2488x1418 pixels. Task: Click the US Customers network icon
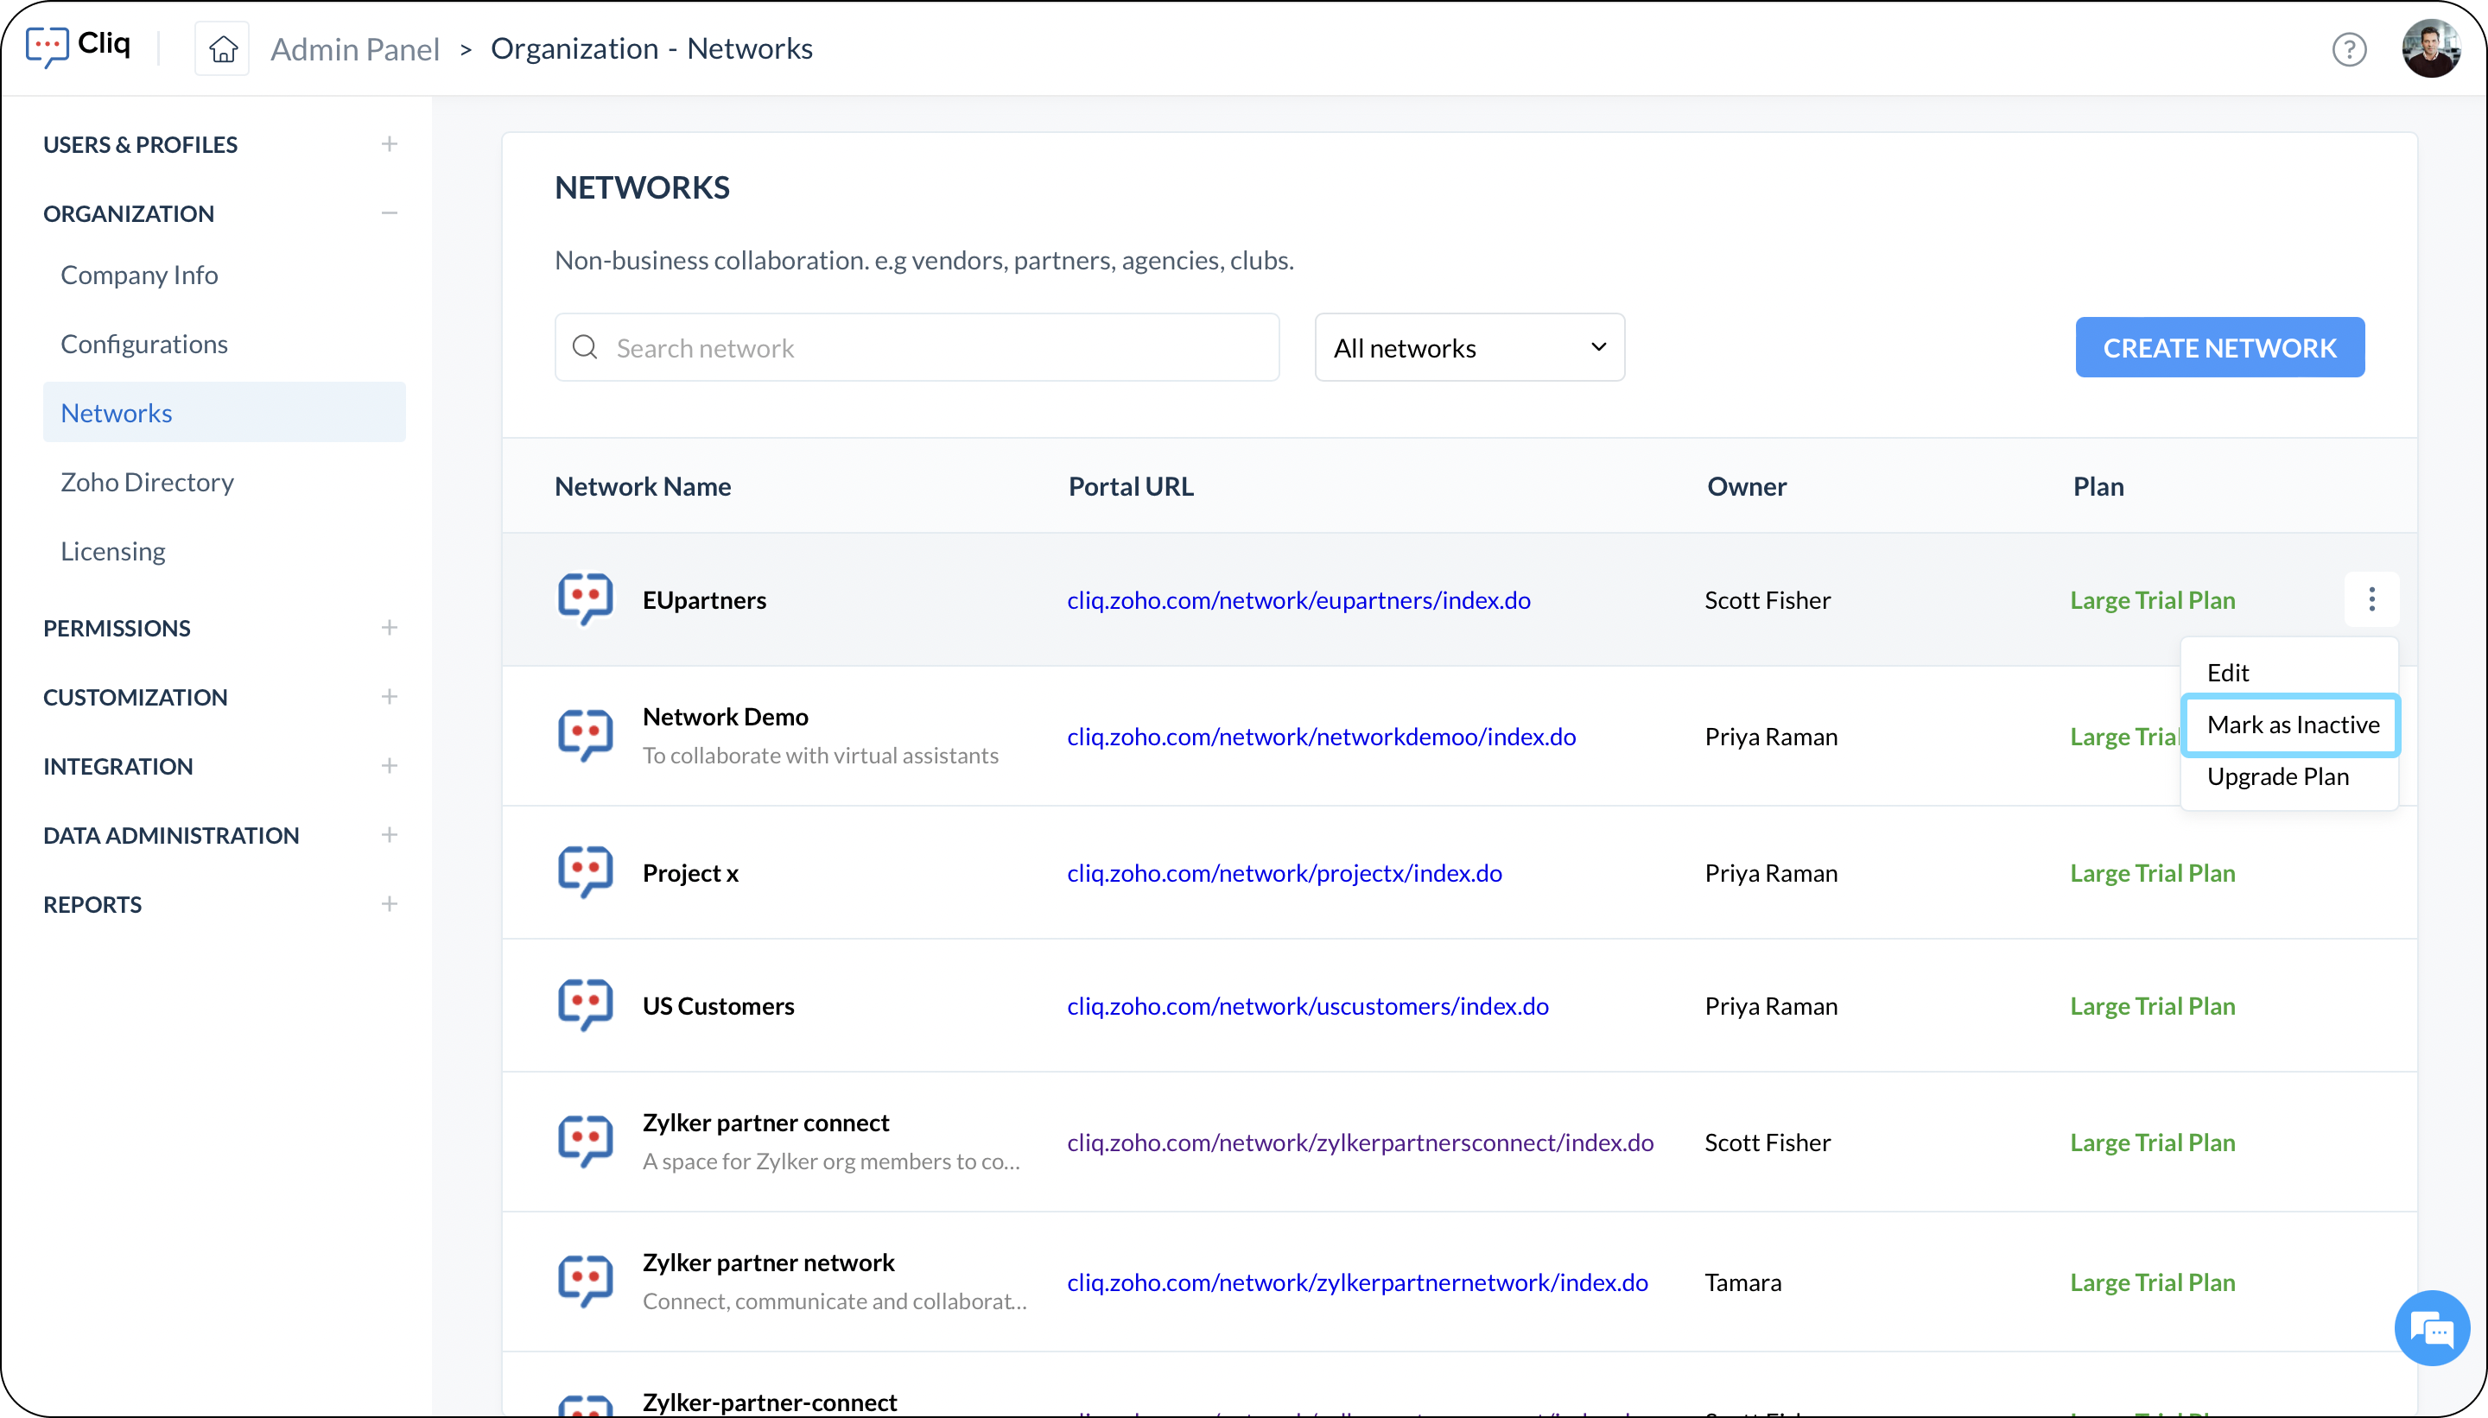586,1005
